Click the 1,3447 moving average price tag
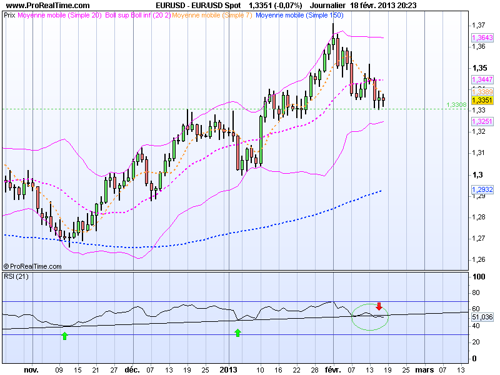The height and width of the screenshot is (375, 500). pyautogui.click(x=482, y=79)
